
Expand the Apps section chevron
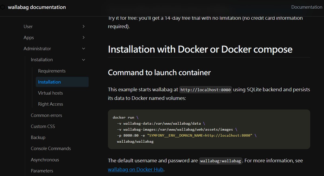(83, 37)
